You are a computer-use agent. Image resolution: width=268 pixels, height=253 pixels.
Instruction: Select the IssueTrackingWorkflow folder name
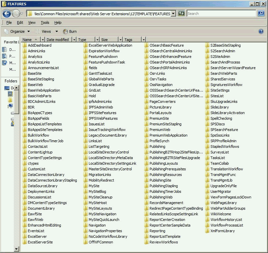click(x=107, y=130)
